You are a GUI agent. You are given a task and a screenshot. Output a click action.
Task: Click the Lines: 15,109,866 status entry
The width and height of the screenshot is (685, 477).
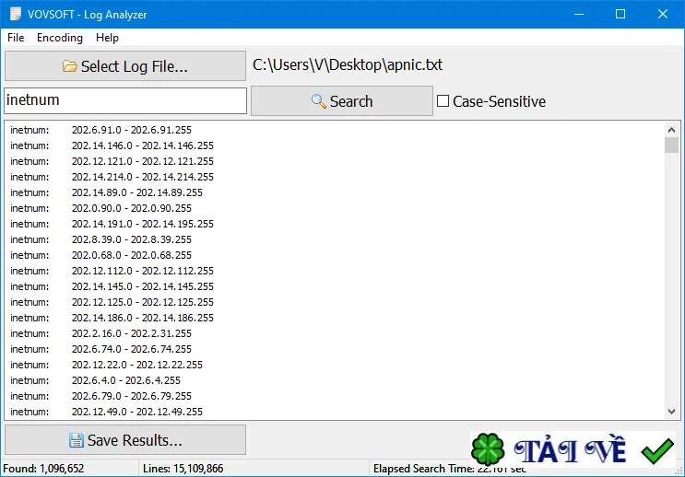[x=183, y=469]
